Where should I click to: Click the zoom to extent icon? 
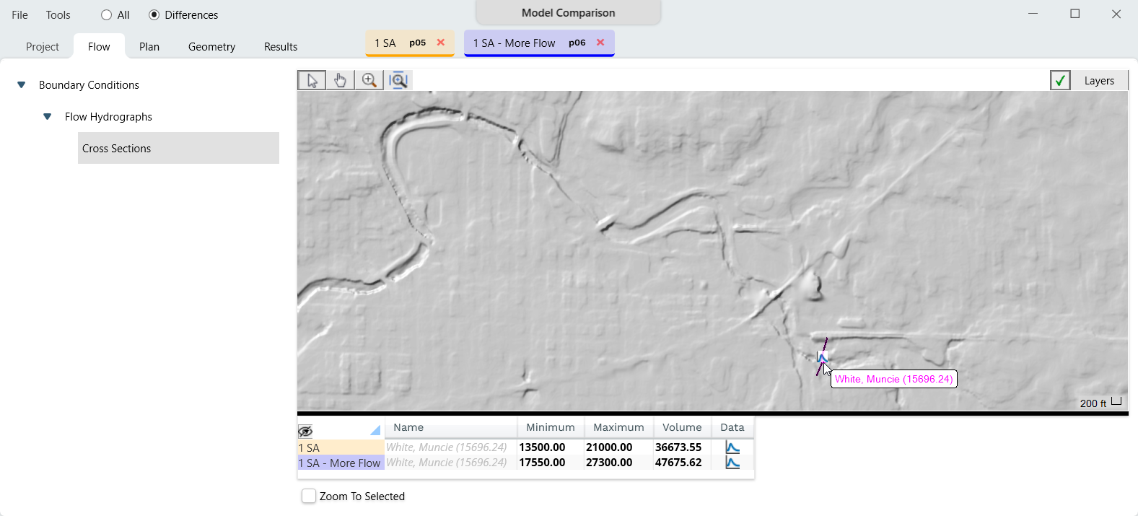pos(398,80)
